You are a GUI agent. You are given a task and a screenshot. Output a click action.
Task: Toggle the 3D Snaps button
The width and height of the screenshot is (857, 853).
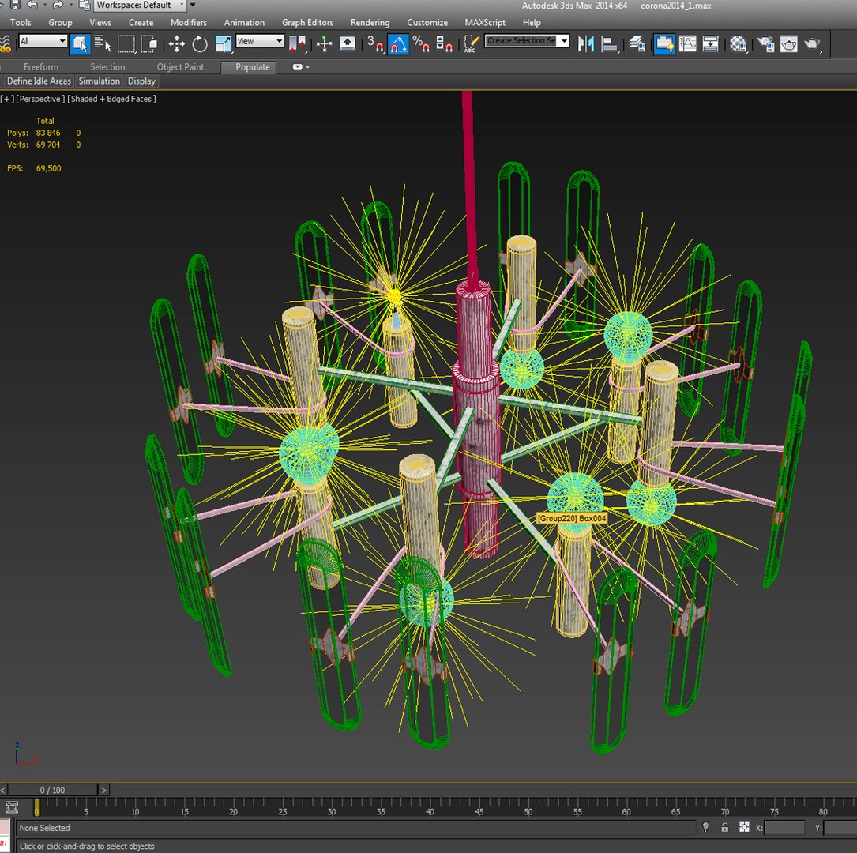pyautogui.click(x=375, y=43)
